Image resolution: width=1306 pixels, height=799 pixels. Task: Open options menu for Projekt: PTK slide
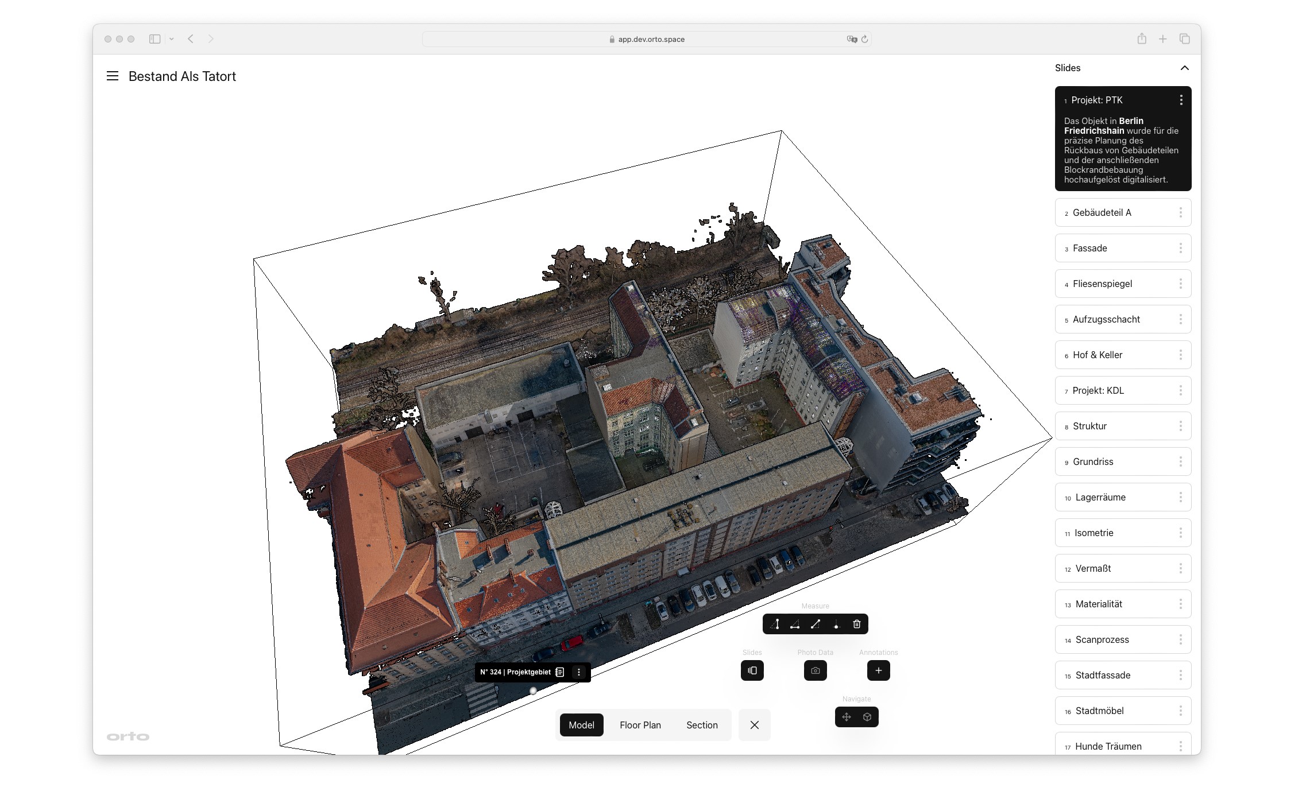1181,100
